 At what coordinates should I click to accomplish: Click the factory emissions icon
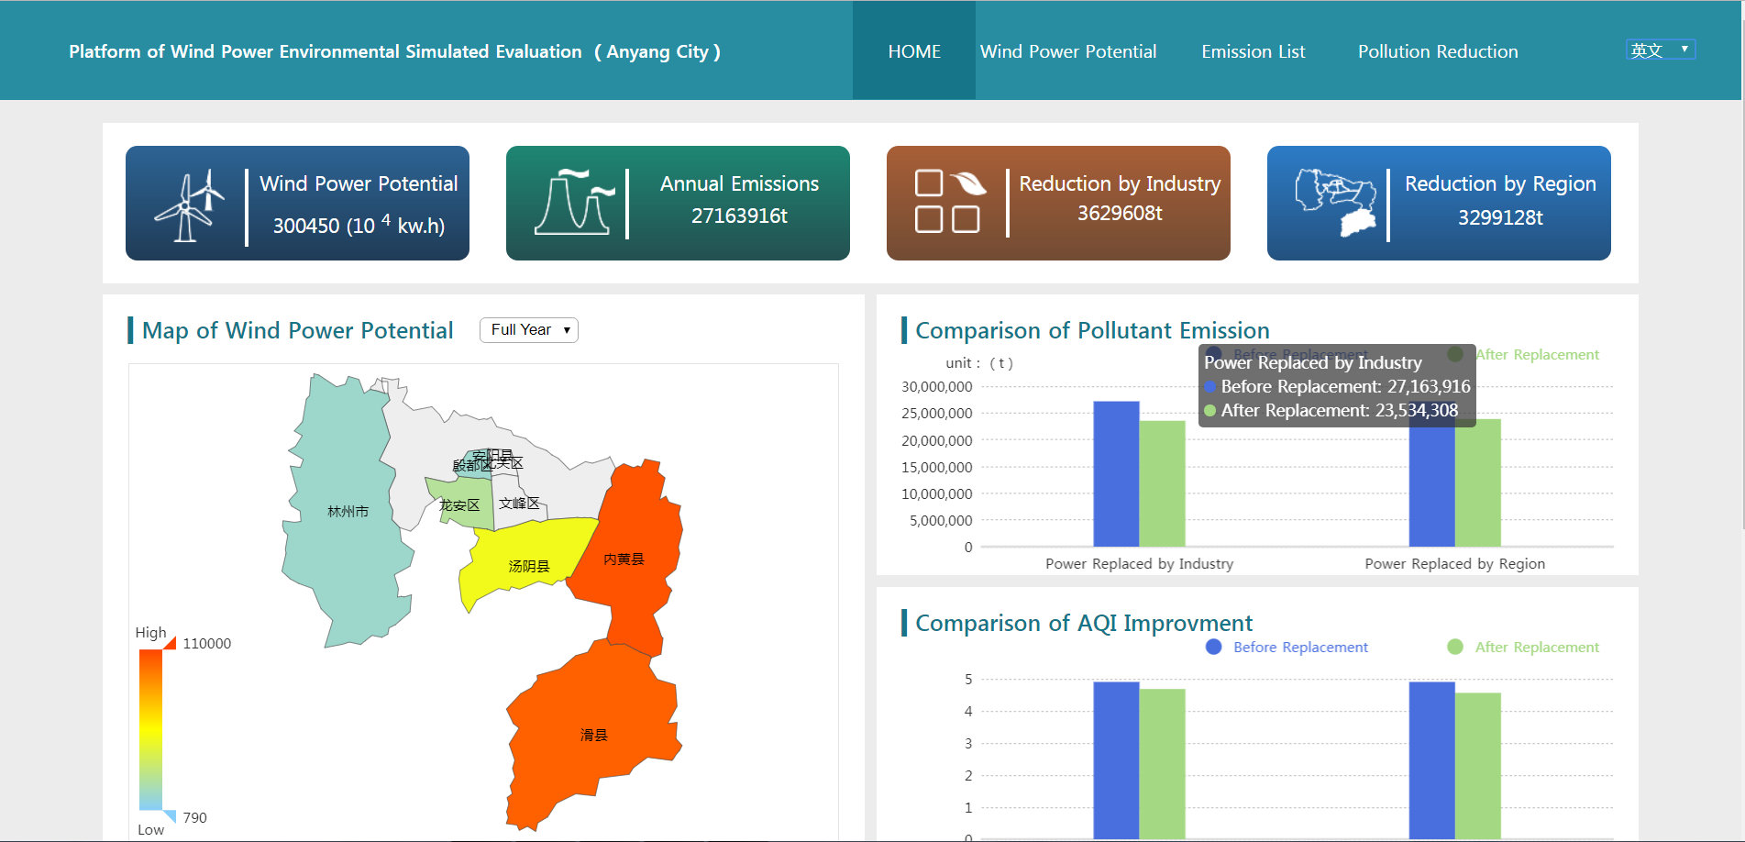pyautogui.click(x=574, y=202)
